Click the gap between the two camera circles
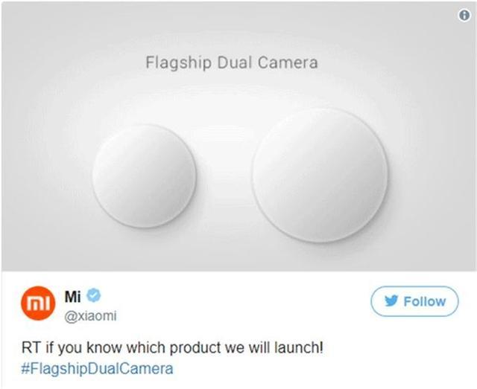Viewport: 477px width, 389px height. tap(224, 176)
